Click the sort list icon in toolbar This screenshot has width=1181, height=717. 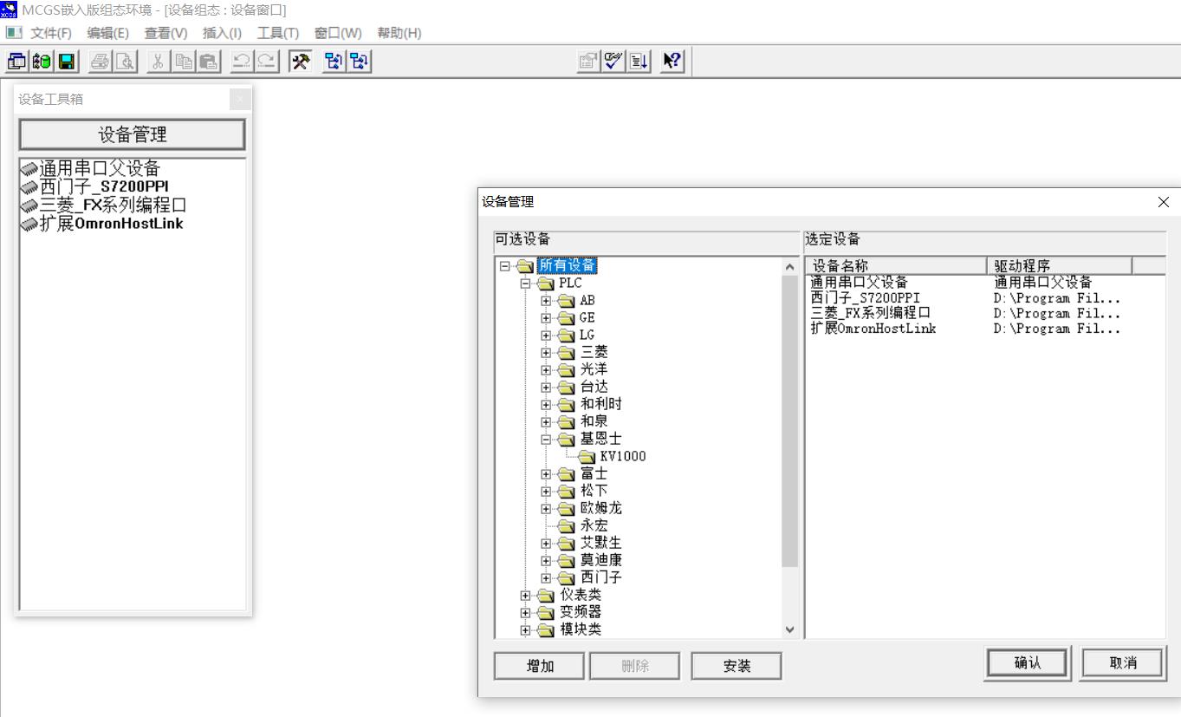tap(639, 62)
